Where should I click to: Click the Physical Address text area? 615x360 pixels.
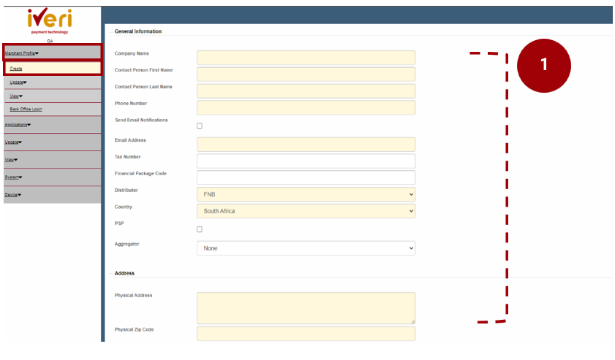306,307
